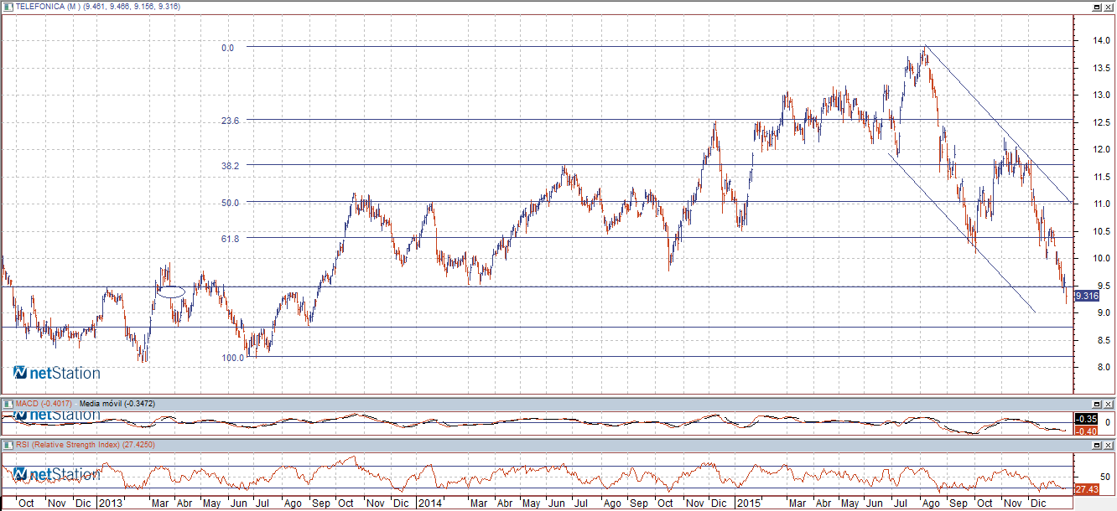Screen dimensions: 1117x511
Task: Select the Fibonacci 50.0 level label
Action: pyautogui.click(x=231, y=203)
